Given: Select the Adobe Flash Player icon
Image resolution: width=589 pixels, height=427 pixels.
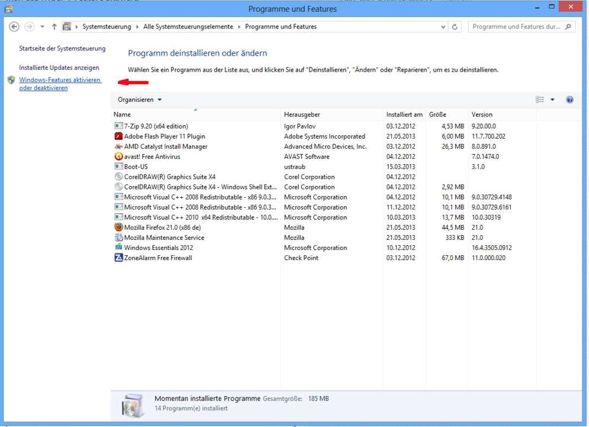Looking at the screenshot, I should click(x=119, y=136).
